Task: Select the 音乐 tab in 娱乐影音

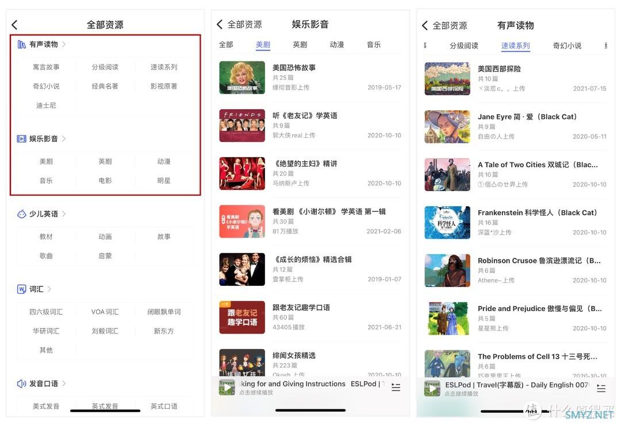Action: pos(374,45)
